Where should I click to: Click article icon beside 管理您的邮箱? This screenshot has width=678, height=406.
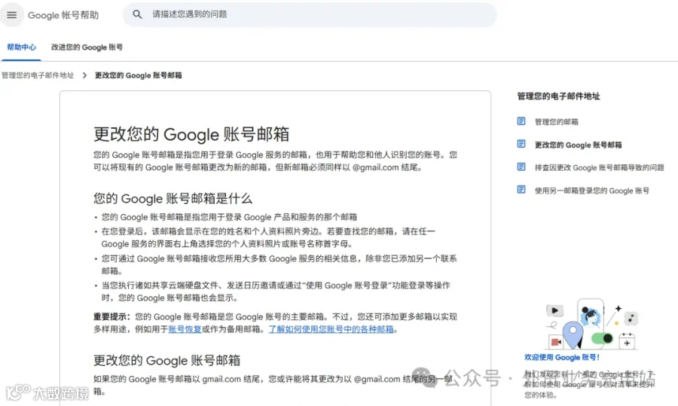point(521,121)
